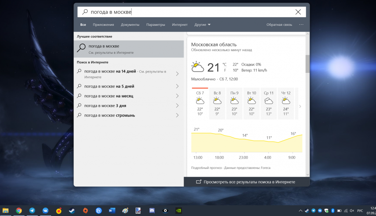Show hidden system tray icons
This screenshot has height=216, width=376.
click(301, 211)
